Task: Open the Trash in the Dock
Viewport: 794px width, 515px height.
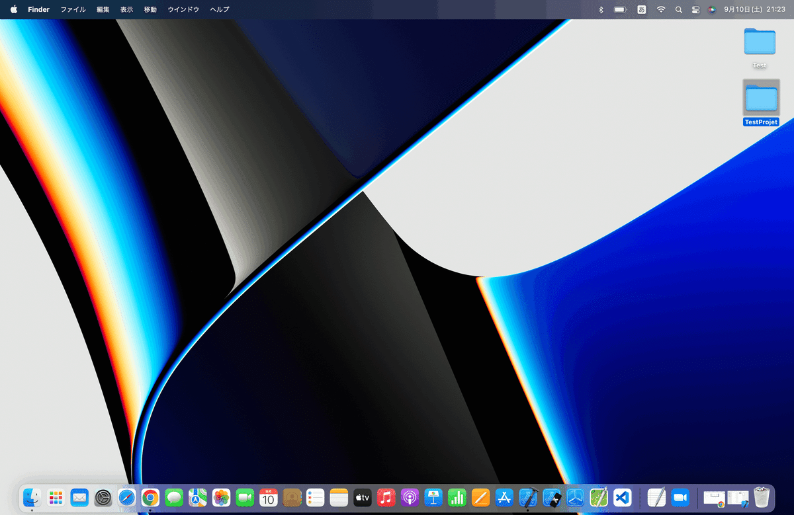Action: pyautogui.click(x=762, y=497)
